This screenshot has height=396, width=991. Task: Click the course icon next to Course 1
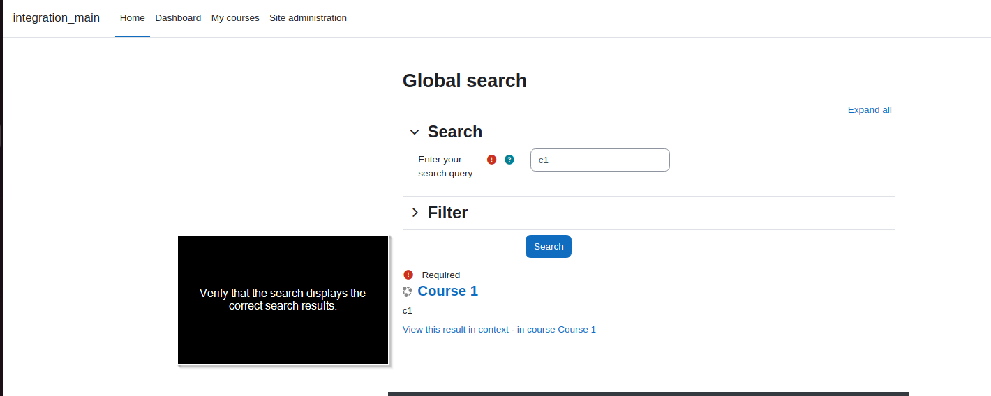[408, 291]
